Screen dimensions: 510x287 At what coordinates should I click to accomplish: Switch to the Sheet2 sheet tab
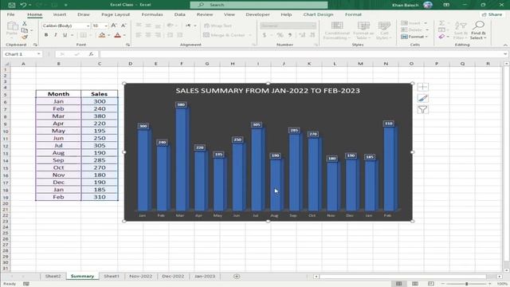[53, 277]
